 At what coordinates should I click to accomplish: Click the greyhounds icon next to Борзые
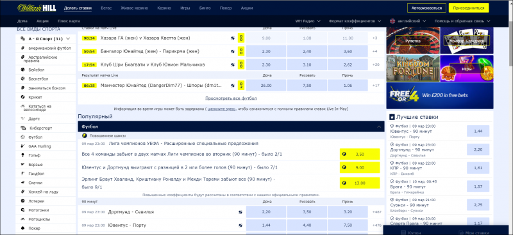[x=22, y=165]
